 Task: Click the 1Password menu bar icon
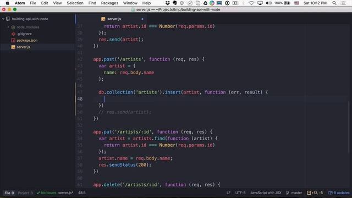click(227, 3)
